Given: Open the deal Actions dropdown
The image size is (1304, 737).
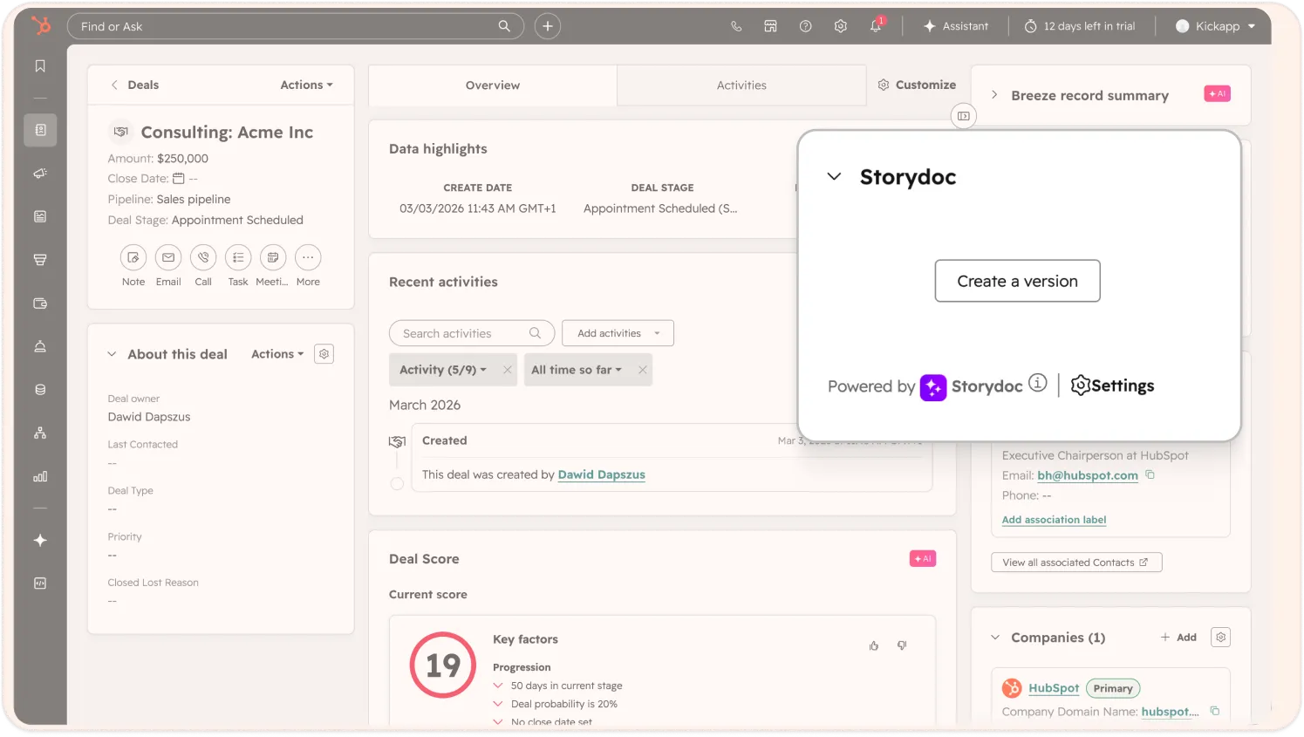Looking at the screenshot, I should 307,85.
